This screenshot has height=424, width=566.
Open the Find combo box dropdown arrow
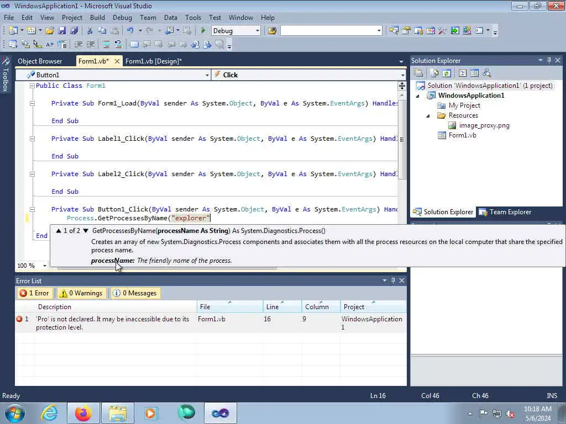click(379, 31)
